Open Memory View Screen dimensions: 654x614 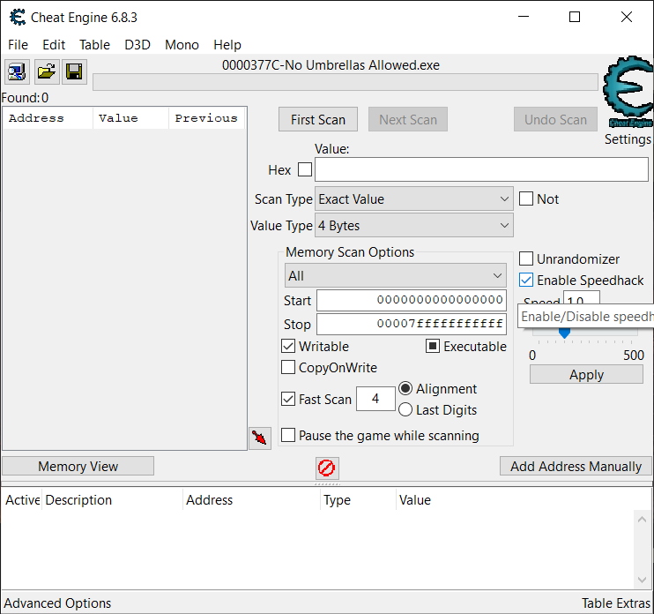tap(78, 466)
